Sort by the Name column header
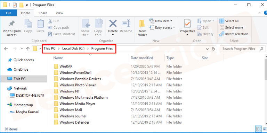 [58, 58]
